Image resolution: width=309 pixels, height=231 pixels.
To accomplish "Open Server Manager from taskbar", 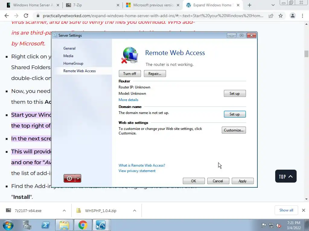I will (27, 225).
